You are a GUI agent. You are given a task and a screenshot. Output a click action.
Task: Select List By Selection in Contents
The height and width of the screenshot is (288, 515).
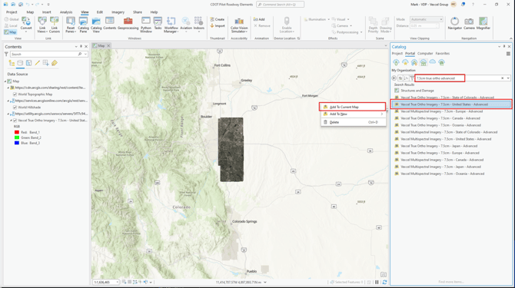click(x=29, y=63)
